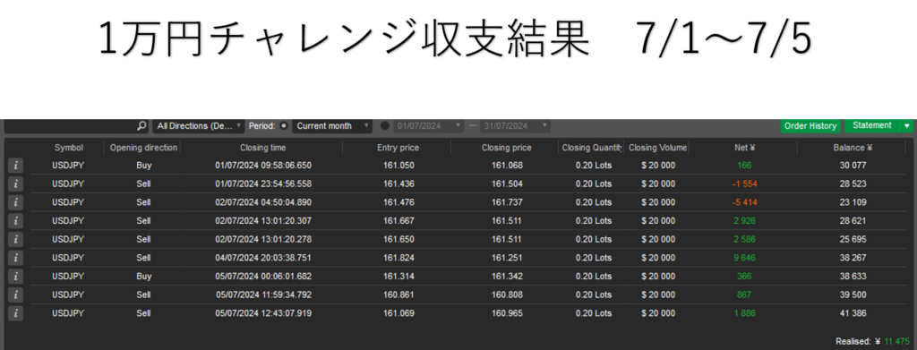This screenshot has width=917, height=350.
Task: Sort by Closing time column header
Action: click(262, 148)
